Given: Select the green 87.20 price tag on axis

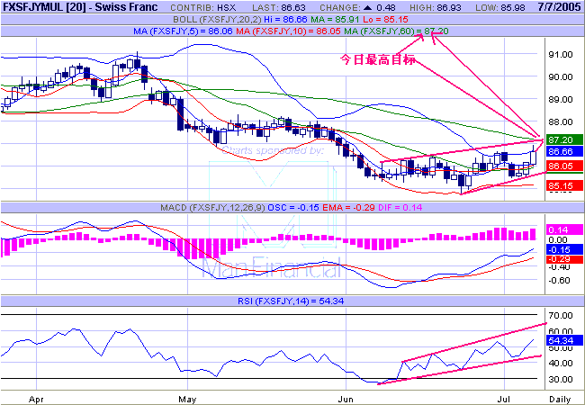Looking at the screenshot, I should pos(564,139).
